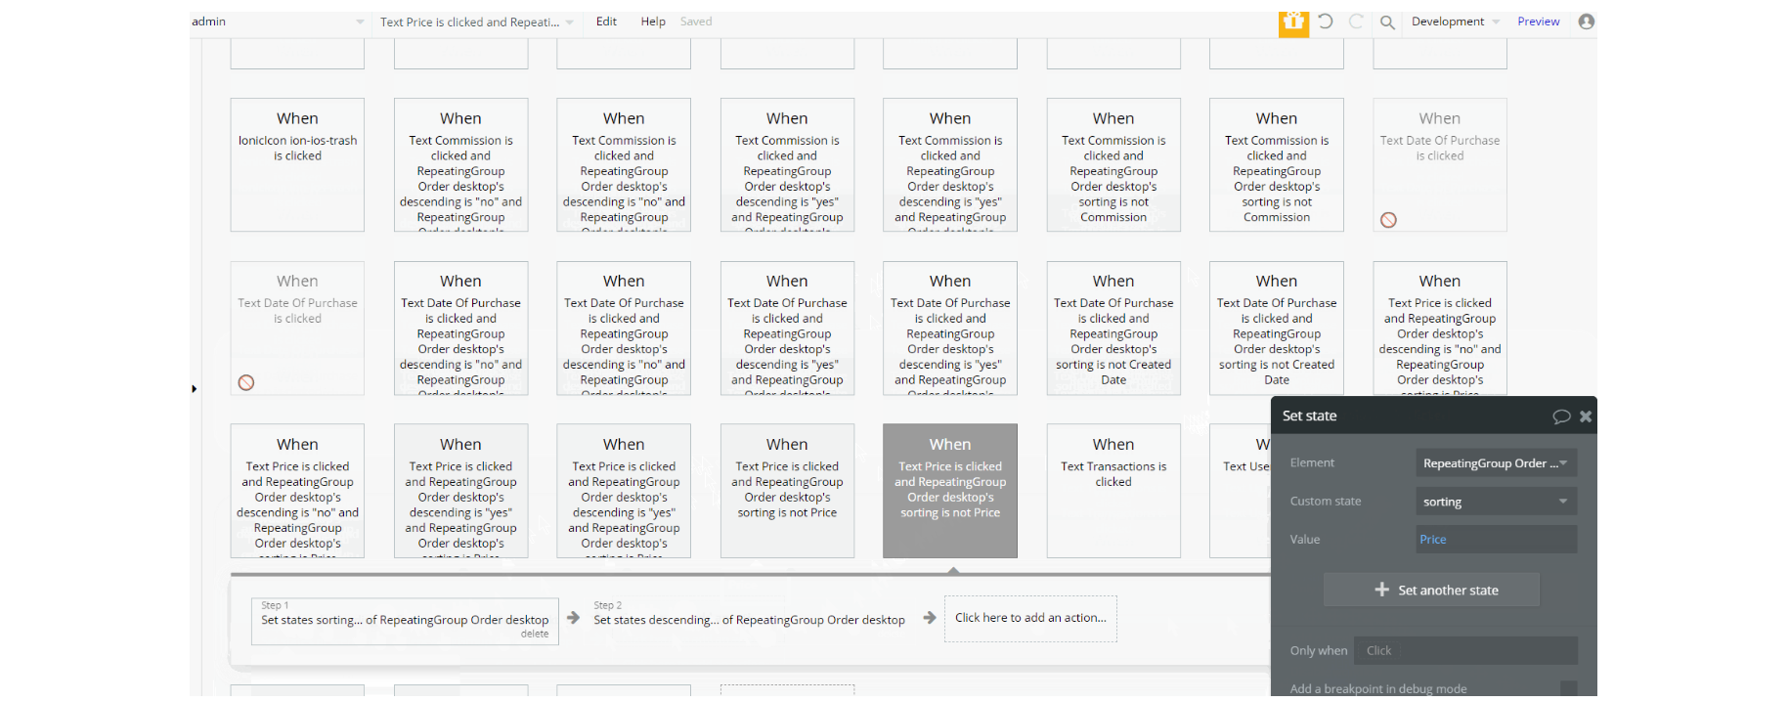Viewport: 1789px width, 702px height.
Task: Click the redo arrow icon
Action: point(1356,21)
